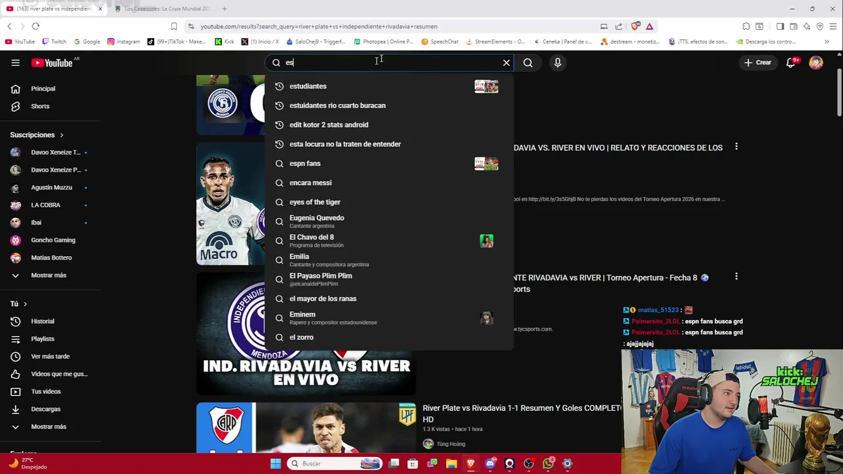This screenshot has width=843, height=474.
Task: Run the search with the magnifier button
Action: click(528, 63)
